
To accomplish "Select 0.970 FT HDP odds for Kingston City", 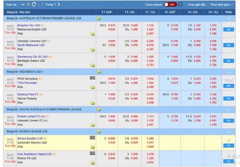I will point(112,25).
